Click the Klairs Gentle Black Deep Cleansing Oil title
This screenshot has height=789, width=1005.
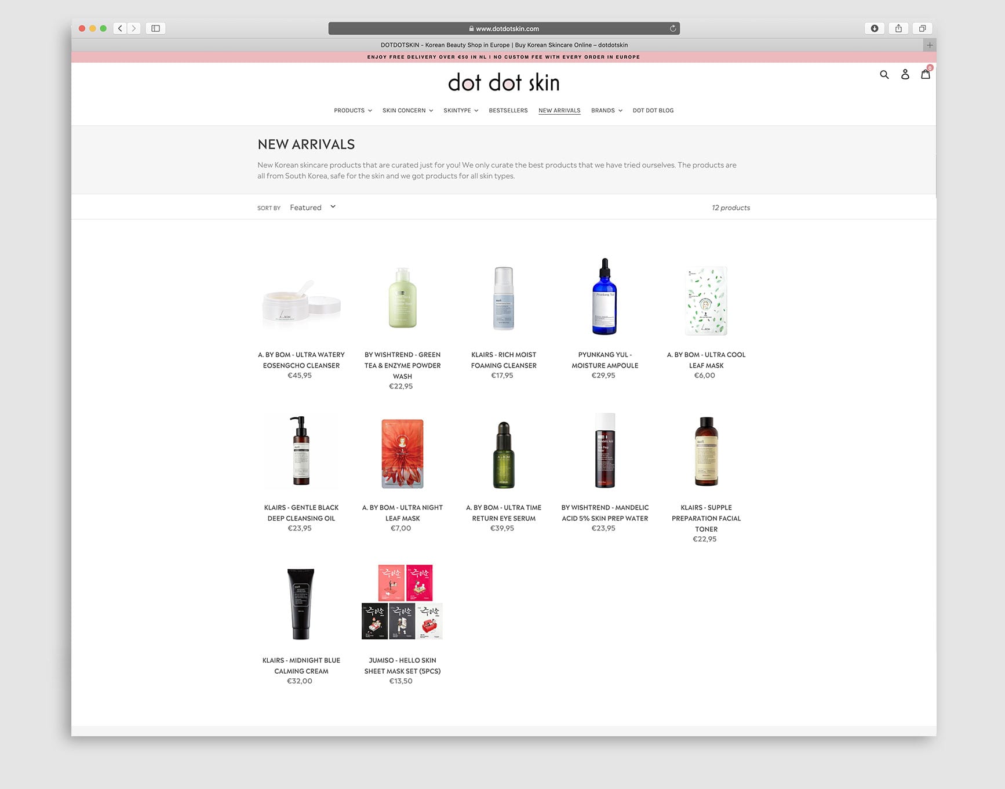coord(301,512)
